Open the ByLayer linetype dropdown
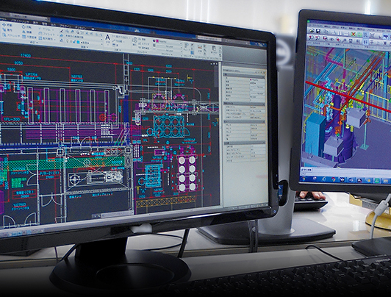Viewport: 391px width, 297px height. point(168,46)
